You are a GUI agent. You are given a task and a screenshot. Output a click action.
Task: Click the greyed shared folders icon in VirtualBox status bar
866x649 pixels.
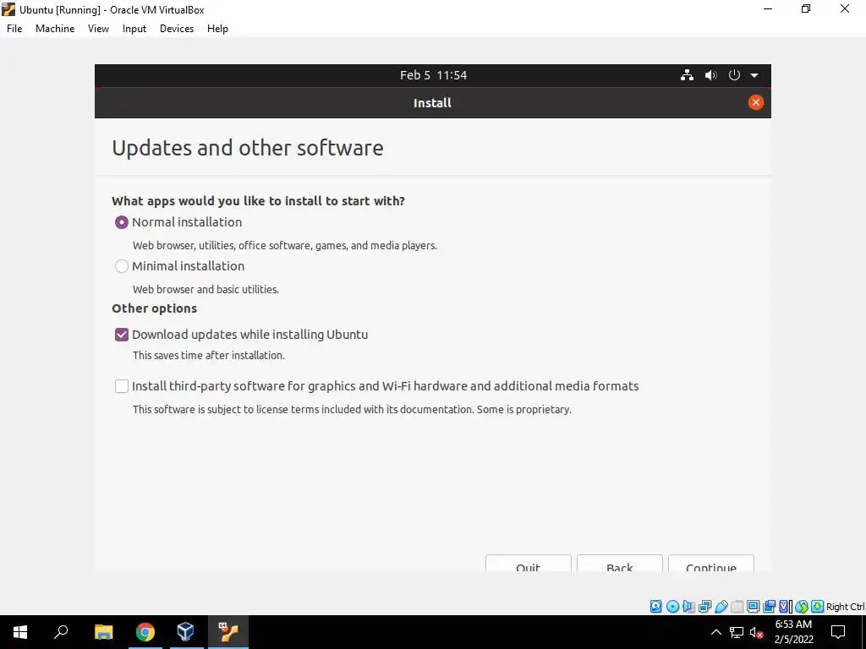(x=737, y=607)
